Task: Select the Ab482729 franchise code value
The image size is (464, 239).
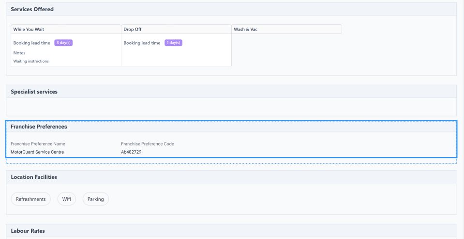Action: tap(131, 152)
